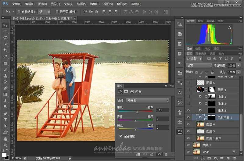Open the Character panel A| icon
This screenshot has height=161, width=244.
click(x=180, y=93)
